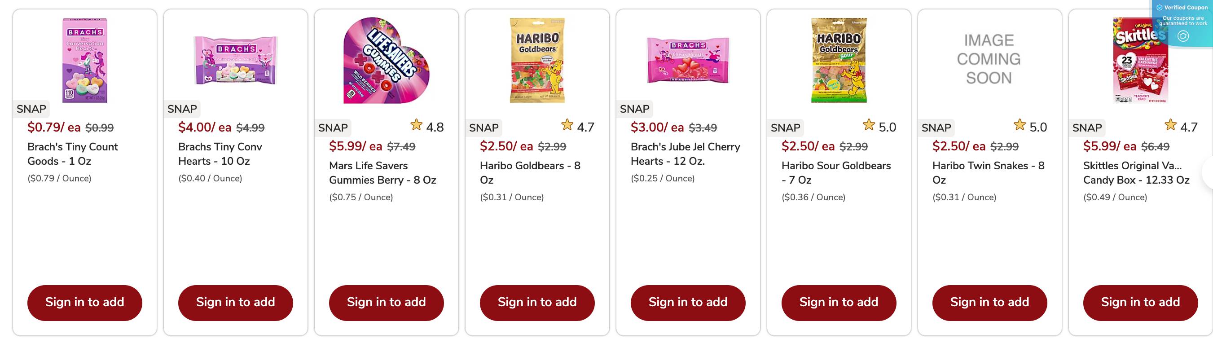Sign in to add Brach's Tiny Count Goods
This screenshot has width=1213, height=352.
click(84, 303)
